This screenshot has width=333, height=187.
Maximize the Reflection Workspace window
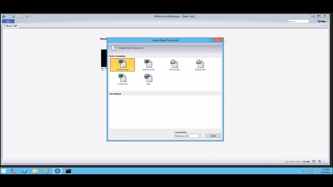click(318, 16)
